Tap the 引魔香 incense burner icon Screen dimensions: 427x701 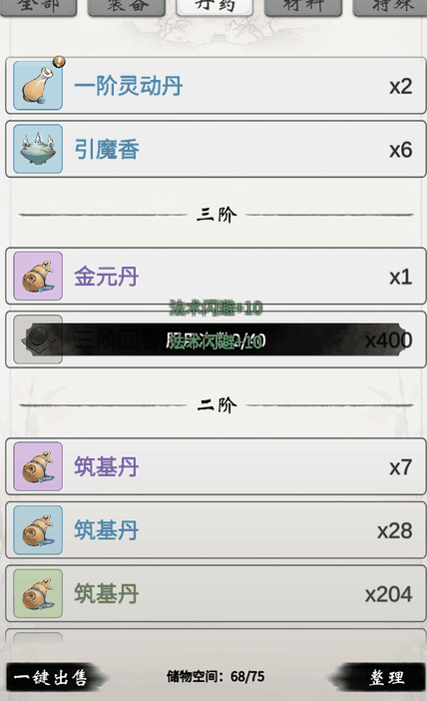point(38,149)
